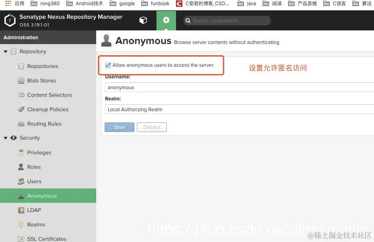Click the SSL Certificates icon
The width and height of the screenshot is (374, 242).
21,239
